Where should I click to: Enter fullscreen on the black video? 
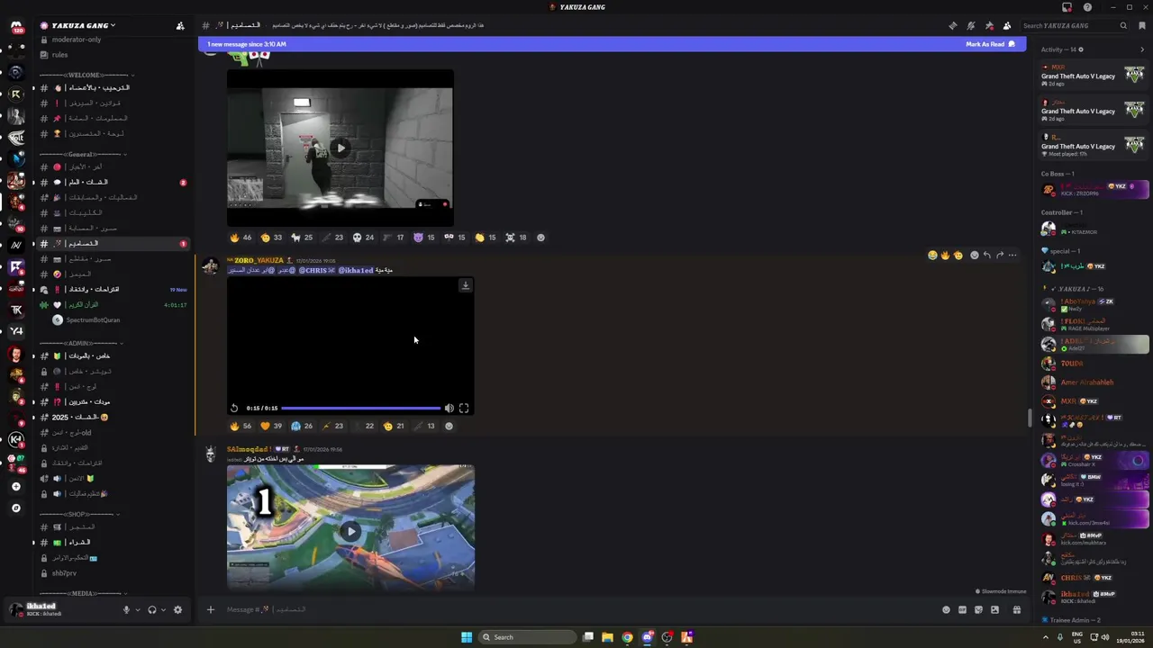(464, 408)
